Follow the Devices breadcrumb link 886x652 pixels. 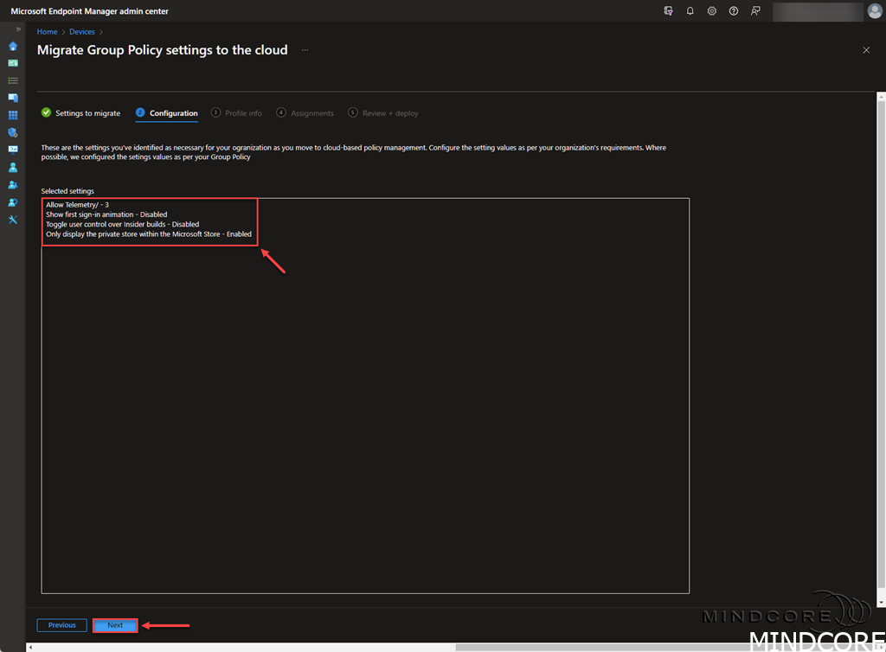pyautogui.click(x=82, y=32)
